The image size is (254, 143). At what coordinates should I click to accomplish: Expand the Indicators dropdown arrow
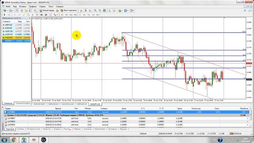pyautogui.click(x=122, y=11)
